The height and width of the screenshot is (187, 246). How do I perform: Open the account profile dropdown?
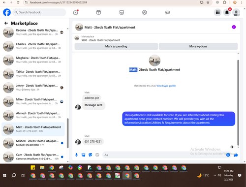coord(236,12)
